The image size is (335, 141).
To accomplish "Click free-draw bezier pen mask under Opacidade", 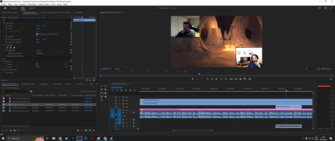I will pyautogui.click(x=14, y=48).
